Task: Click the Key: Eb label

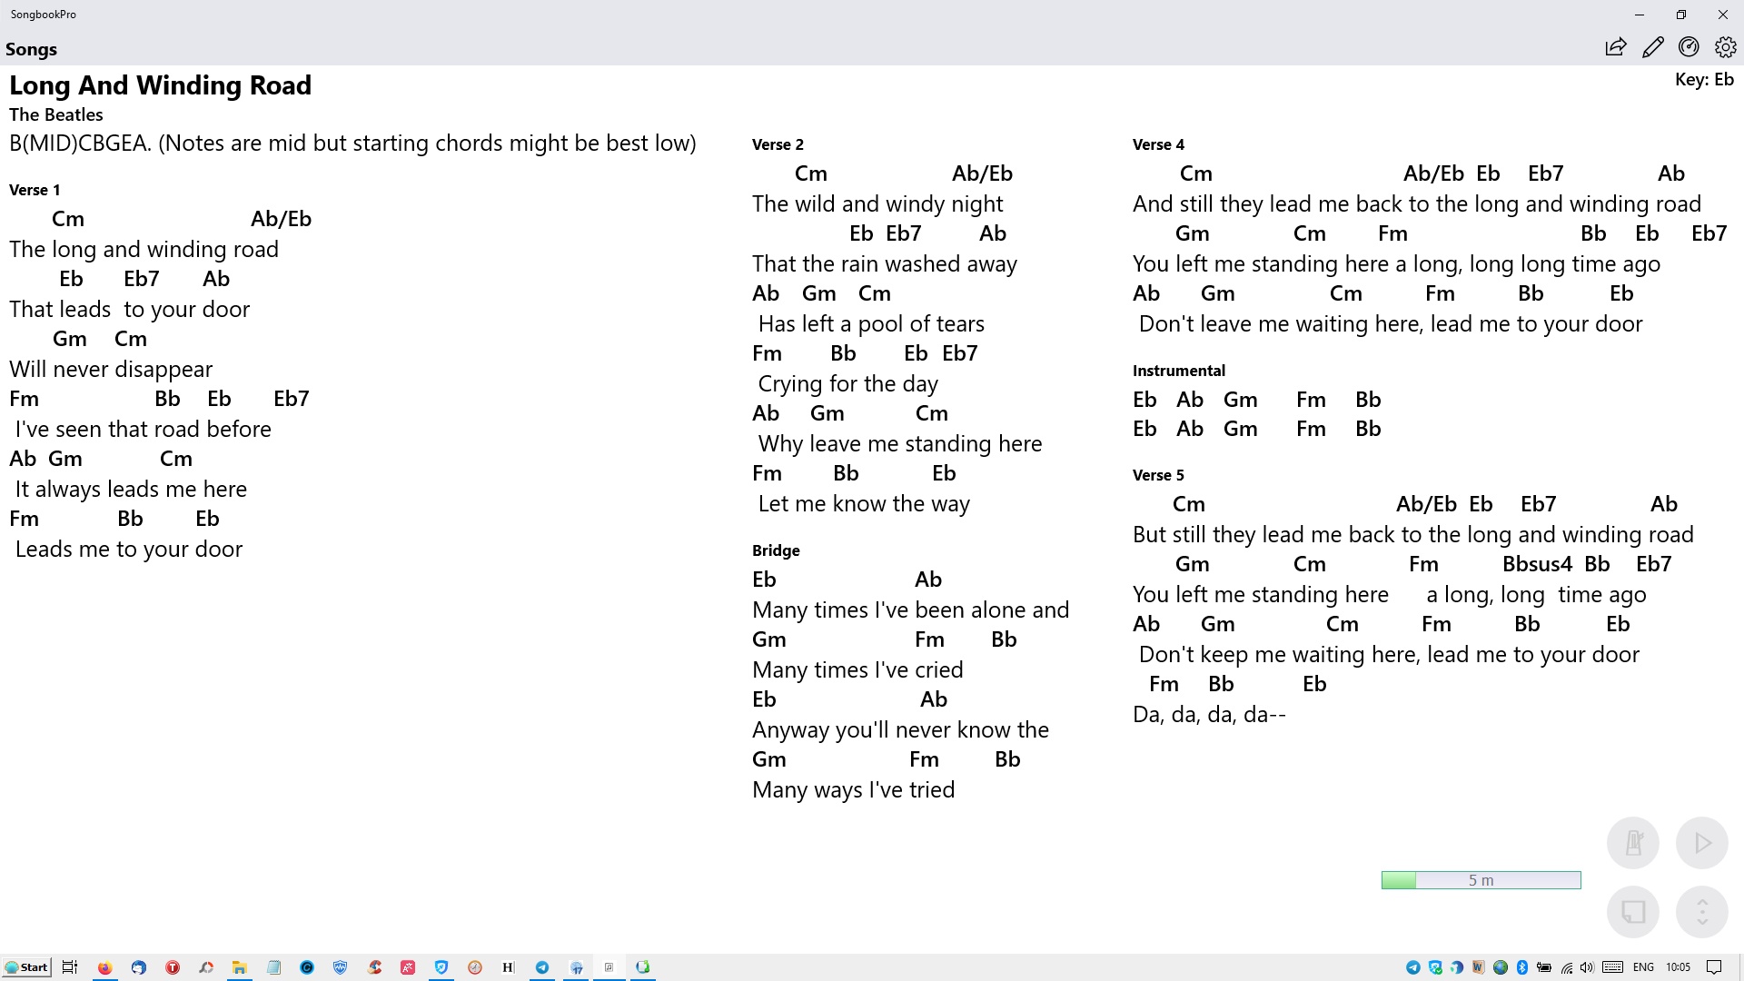Action: pos(1704,80)
